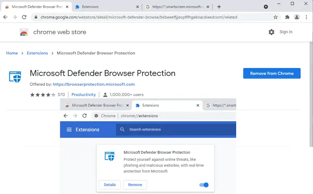Open Chrome's three-dot menu
Image resolution: width=313 pixels, height=194 pixels.
(x=306, y=17)
